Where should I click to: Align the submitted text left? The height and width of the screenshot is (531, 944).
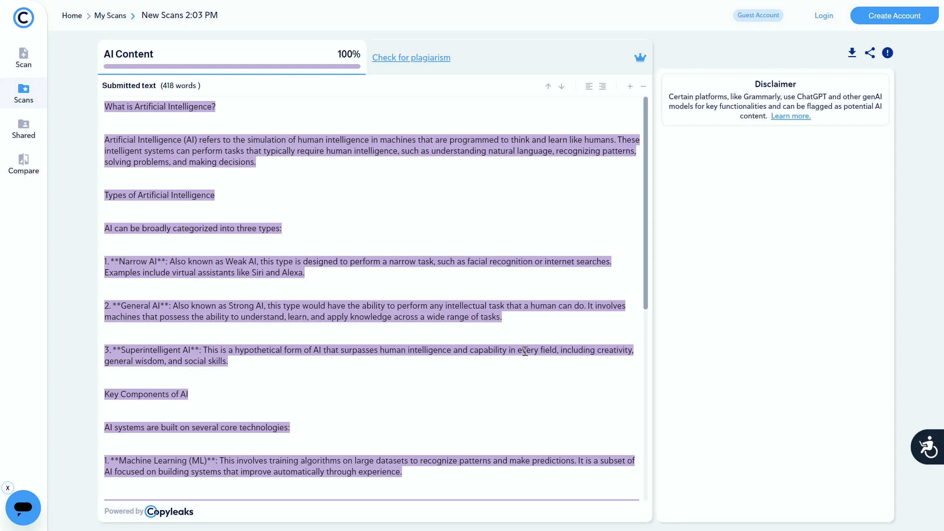(x=589, y=86)
